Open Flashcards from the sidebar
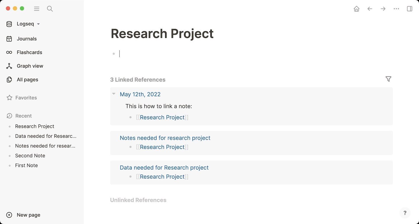The width and height of the screenshot is (419, 224). coord(29,53)
